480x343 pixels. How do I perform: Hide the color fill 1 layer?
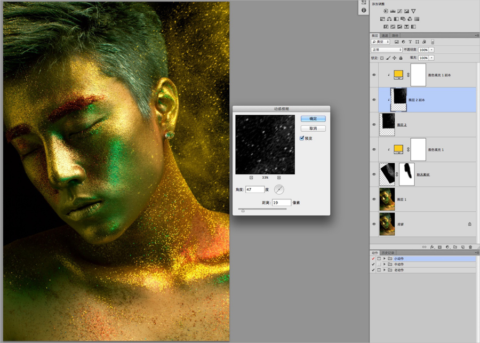click(374, 149)
